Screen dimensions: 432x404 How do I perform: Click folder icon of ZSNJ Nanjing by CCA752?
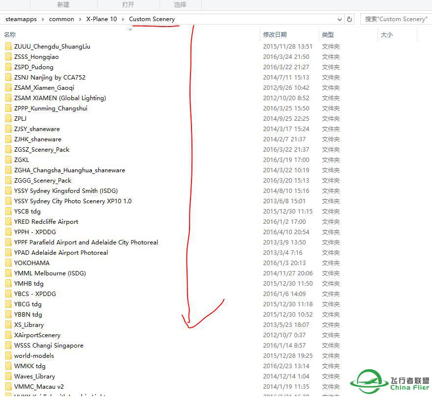click(x=8, y=78)
